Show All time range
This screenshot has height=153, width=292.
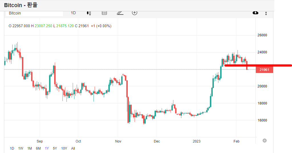point(73,148)
